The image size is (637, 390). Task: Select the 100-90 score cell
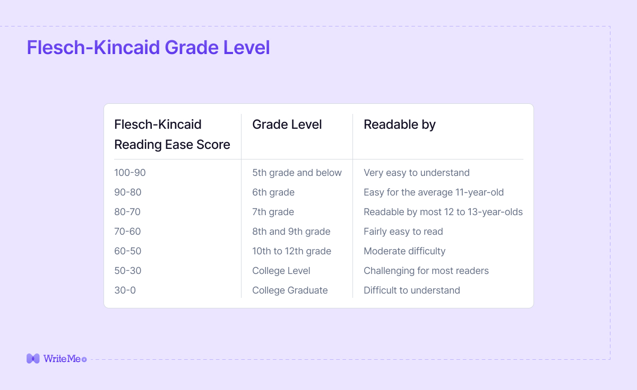[130, 173]
